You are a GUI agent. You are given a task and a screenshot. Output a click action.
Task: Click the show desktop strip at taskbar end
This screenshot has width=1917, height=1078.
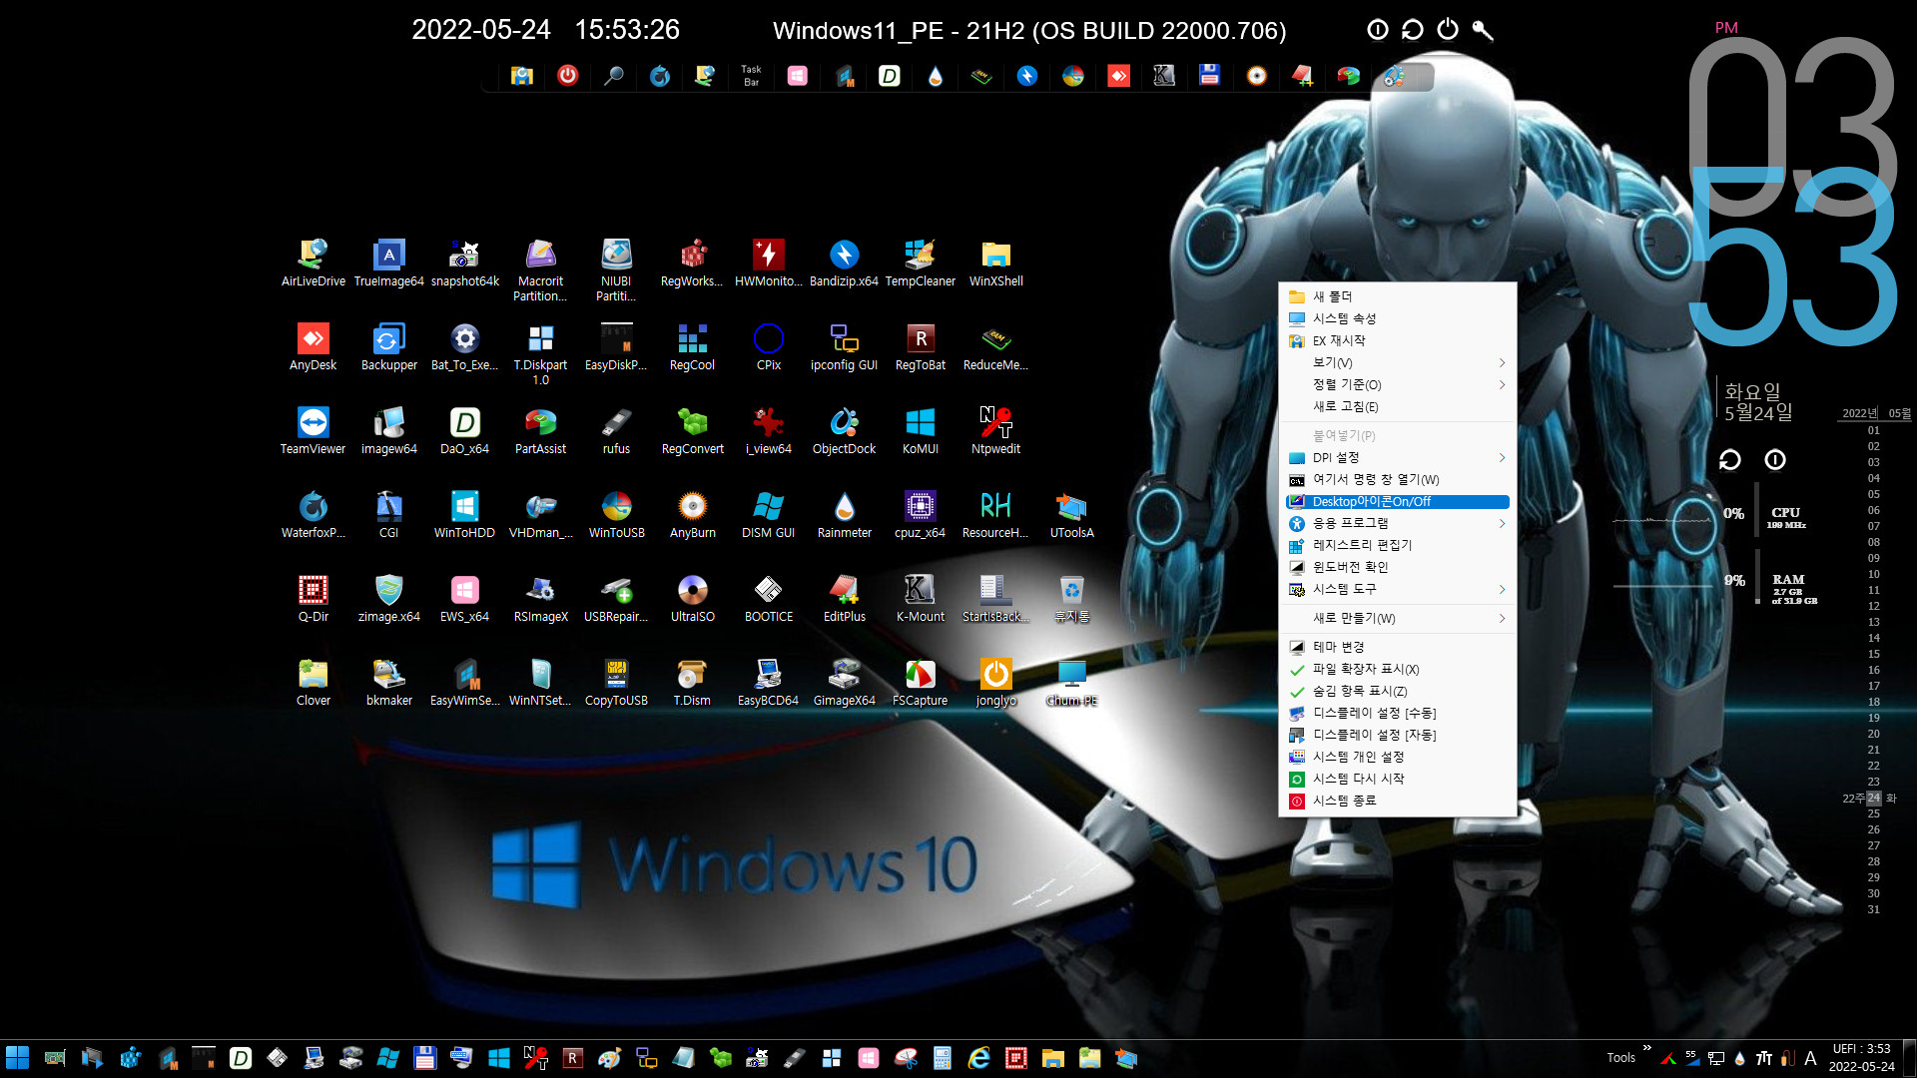[x=1910, y=1058]
